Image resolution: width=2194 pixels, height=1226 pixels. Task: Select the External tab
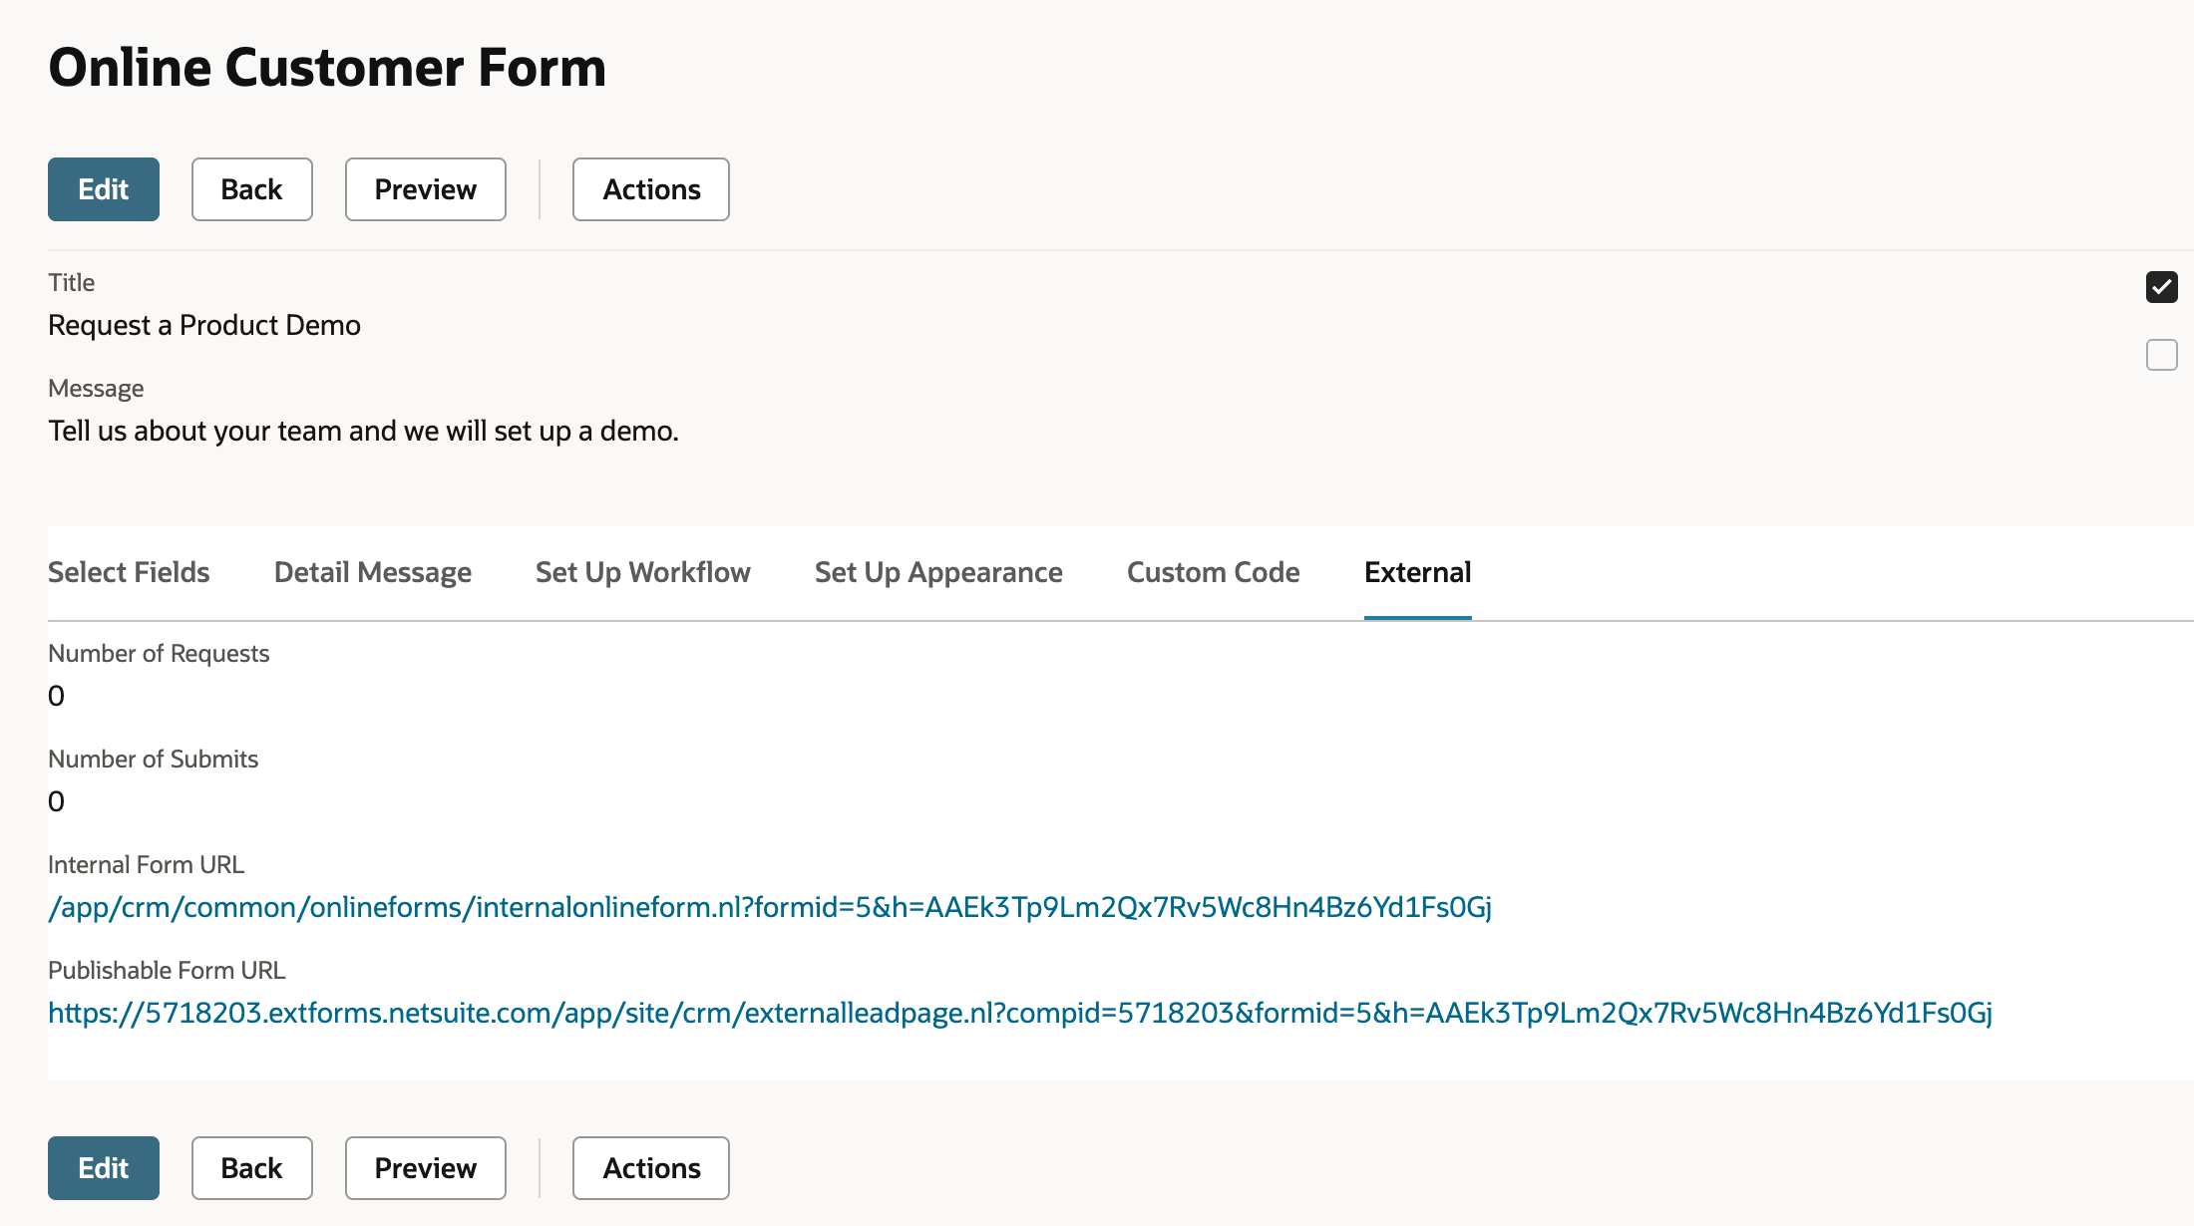pos(1418,572)
